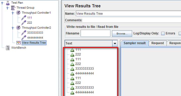Select the WorkBench tree item
Viewport: 181px width, 96px height.
pos(19,48)
